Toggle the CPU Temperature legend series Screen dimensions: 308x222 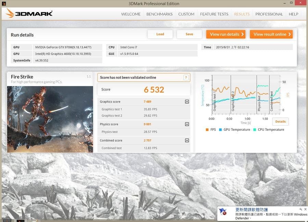pyautogui.click(x=269, y=130)
